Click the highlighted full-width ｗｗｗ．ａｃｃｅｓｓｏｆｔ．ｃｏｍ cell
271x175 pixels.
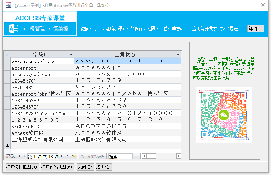click(x=127, y=61)
